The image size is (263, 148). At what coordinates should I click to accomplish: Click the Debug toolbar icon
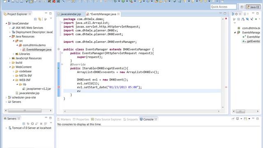click(115, 1)
